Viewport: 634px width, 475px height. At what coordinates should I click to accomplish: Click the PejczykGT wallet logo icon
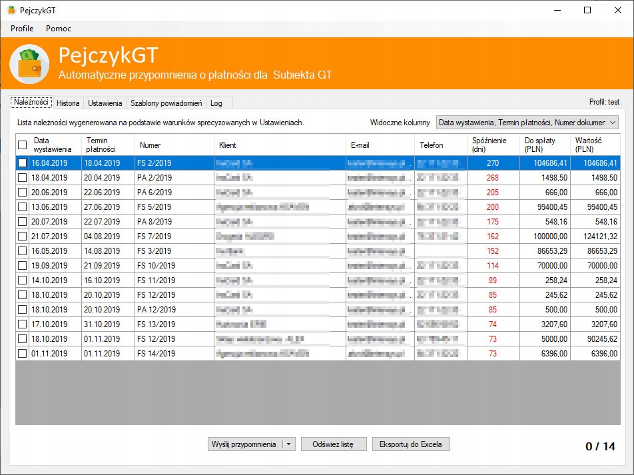pyautogui.click(x=29, y=63)
